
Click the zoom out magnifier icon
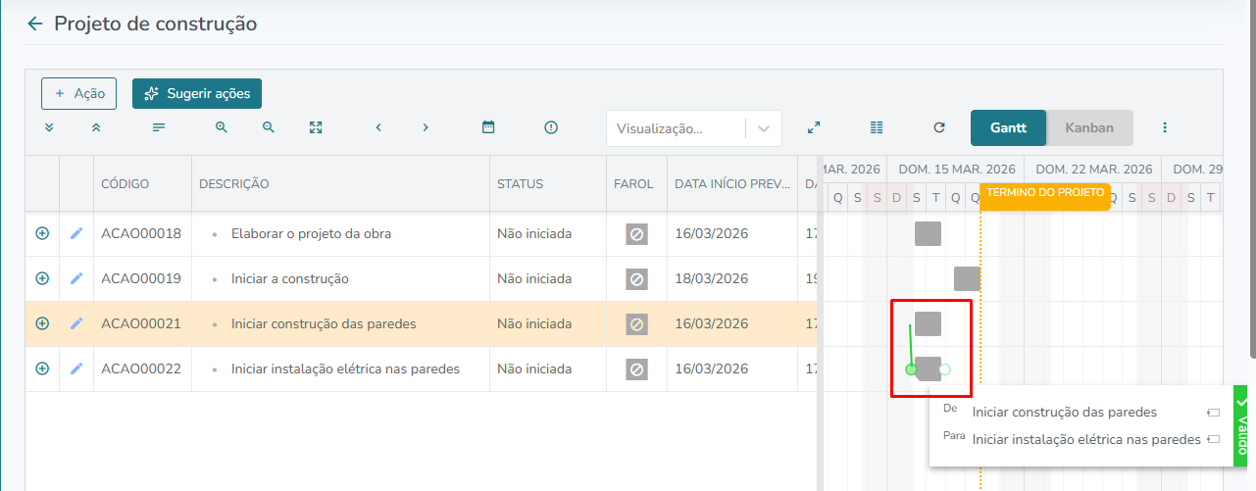pos(269,127)
